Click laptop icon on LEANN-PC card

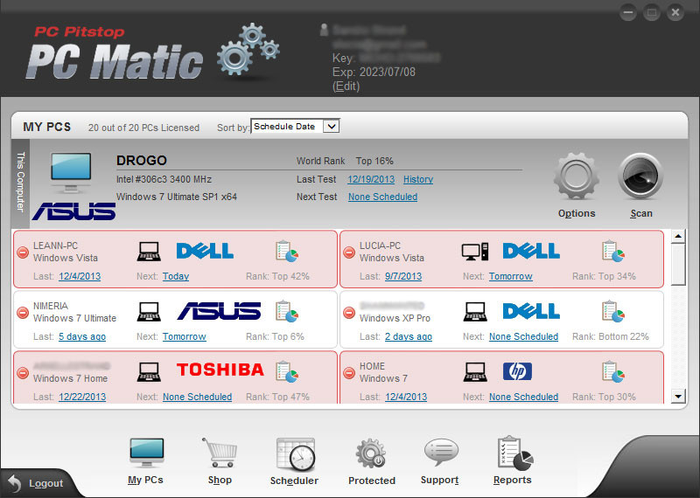pyautogui.click(x=149, y=252)
